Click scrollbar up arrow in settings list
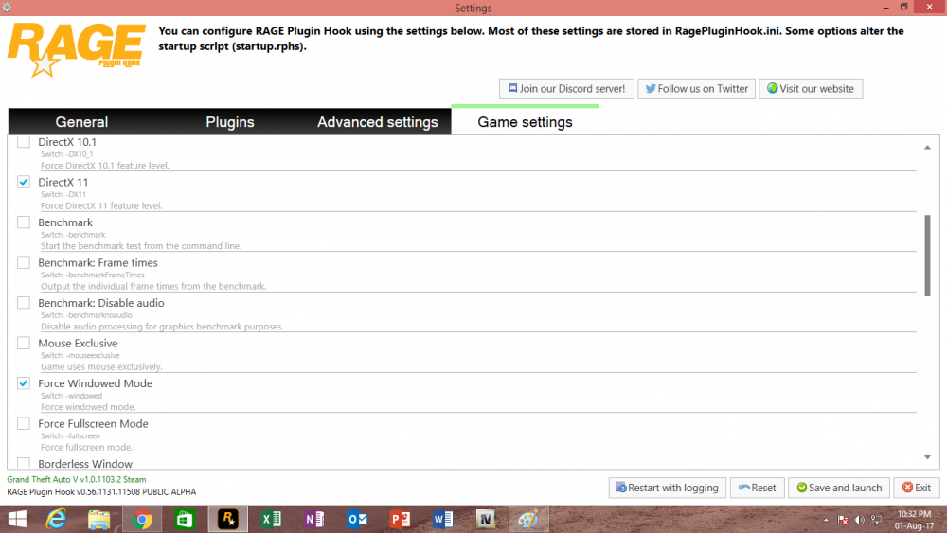Image resolution: width=947 pixels, height=533 pixels. (x=927, y=148)
